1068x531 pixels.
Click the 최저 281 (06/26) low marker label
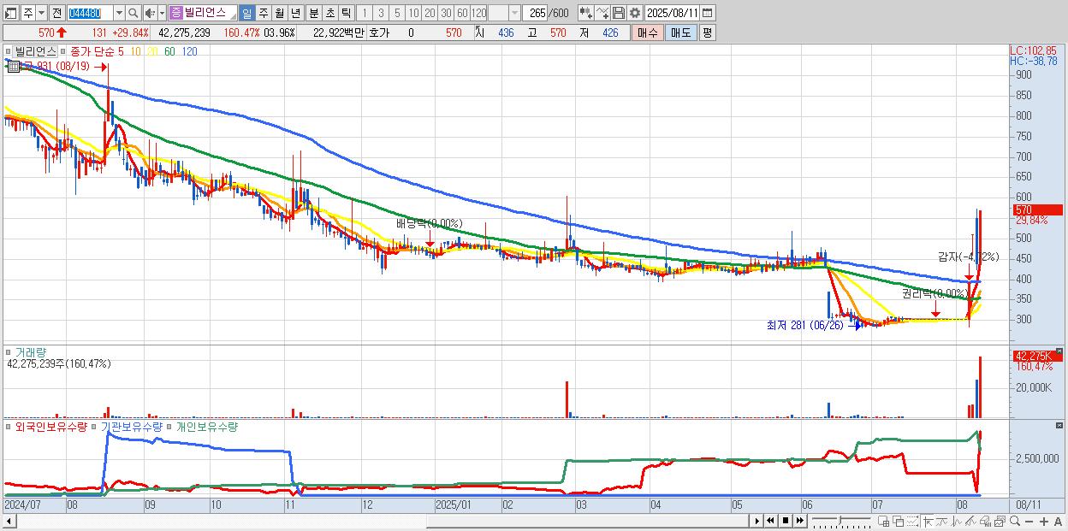click(804, 325)
